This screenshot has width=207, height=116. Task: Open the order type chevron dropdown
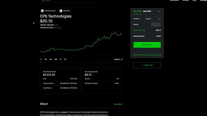pyautogui.click(x=159, y=12)
